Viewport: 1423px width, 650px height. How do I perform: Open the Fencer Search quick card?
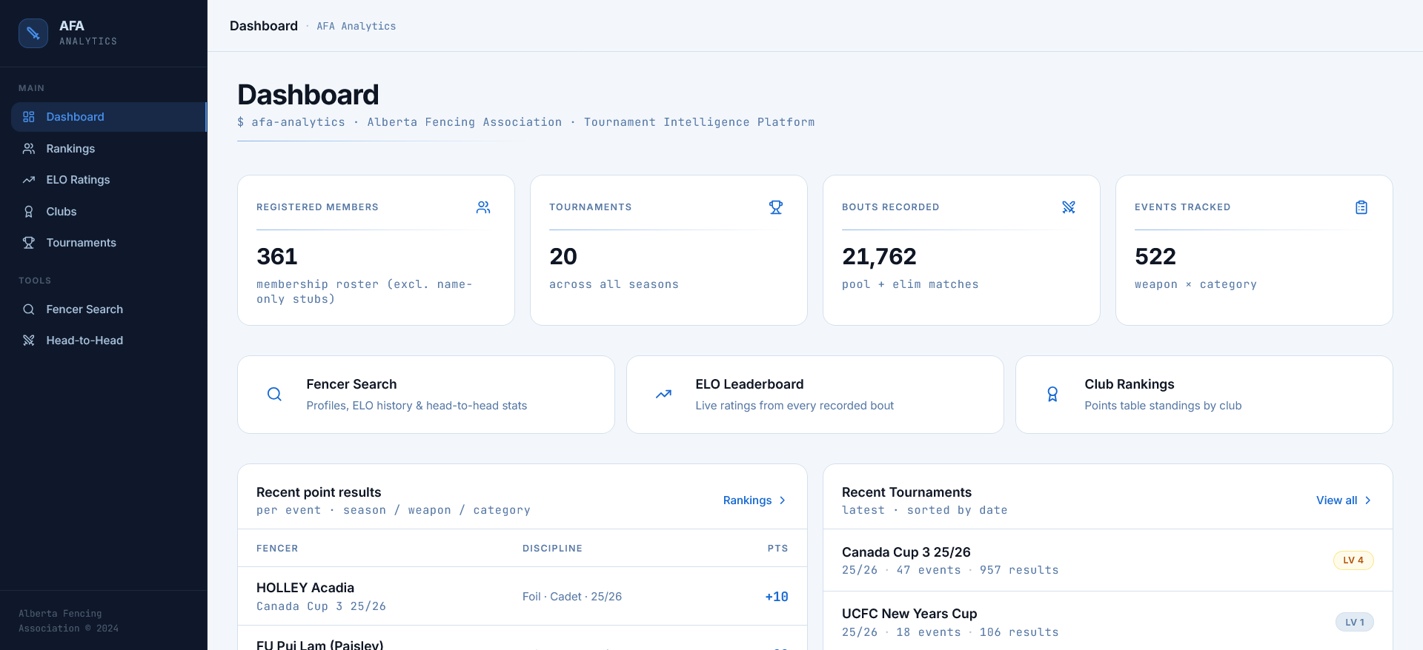click(426, 395)
